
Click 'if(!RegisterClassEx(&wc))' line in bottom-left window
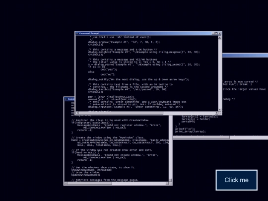pyautogui.click(x=92, y=123)
